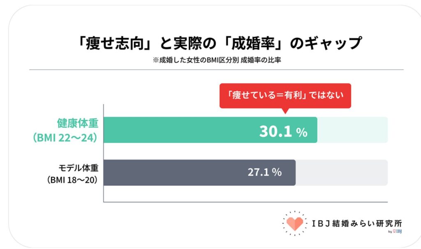
Task: Click the green 30.1 % bar
Action: [210, 130]
